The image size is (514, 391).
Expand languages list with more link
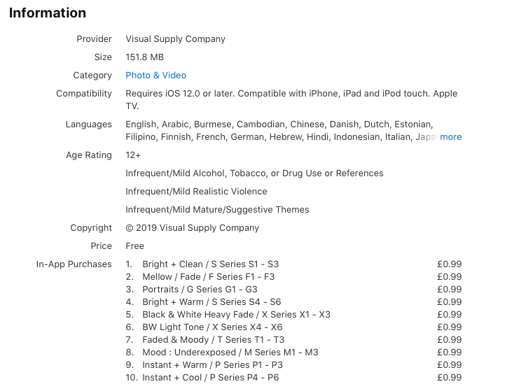click(450, 137)
